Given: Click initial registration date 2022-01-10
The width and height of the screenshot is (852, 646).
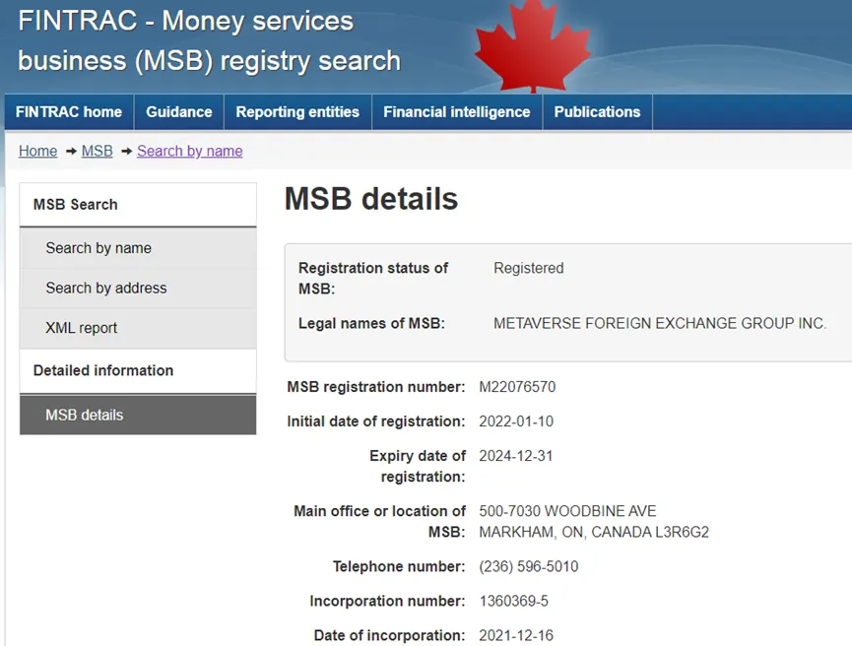Looking at the screenshot, I should click(x=516, y=421).
